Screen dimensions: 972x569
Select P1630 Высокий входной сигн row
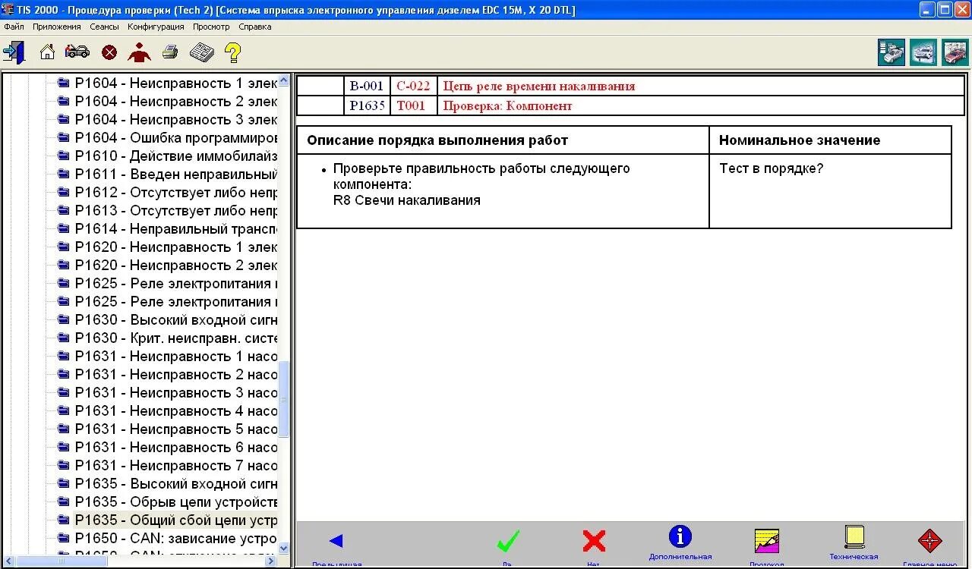coord(167,319)
